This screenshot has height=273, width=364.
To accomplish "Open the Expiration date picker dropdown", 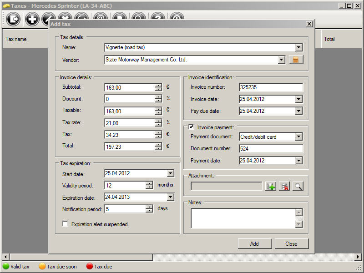I will [x=170, y=197].
